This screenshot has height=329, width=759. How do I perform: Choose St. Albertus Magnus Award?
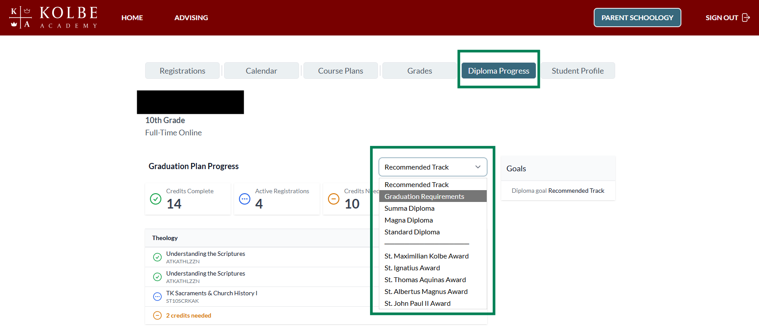(x=433, y=291)
